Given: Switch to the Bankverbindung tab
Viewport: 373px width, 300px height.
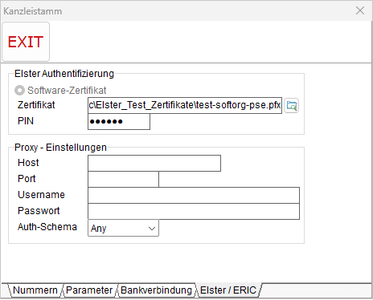Looking at the screenshot, I should click(156, 290).
